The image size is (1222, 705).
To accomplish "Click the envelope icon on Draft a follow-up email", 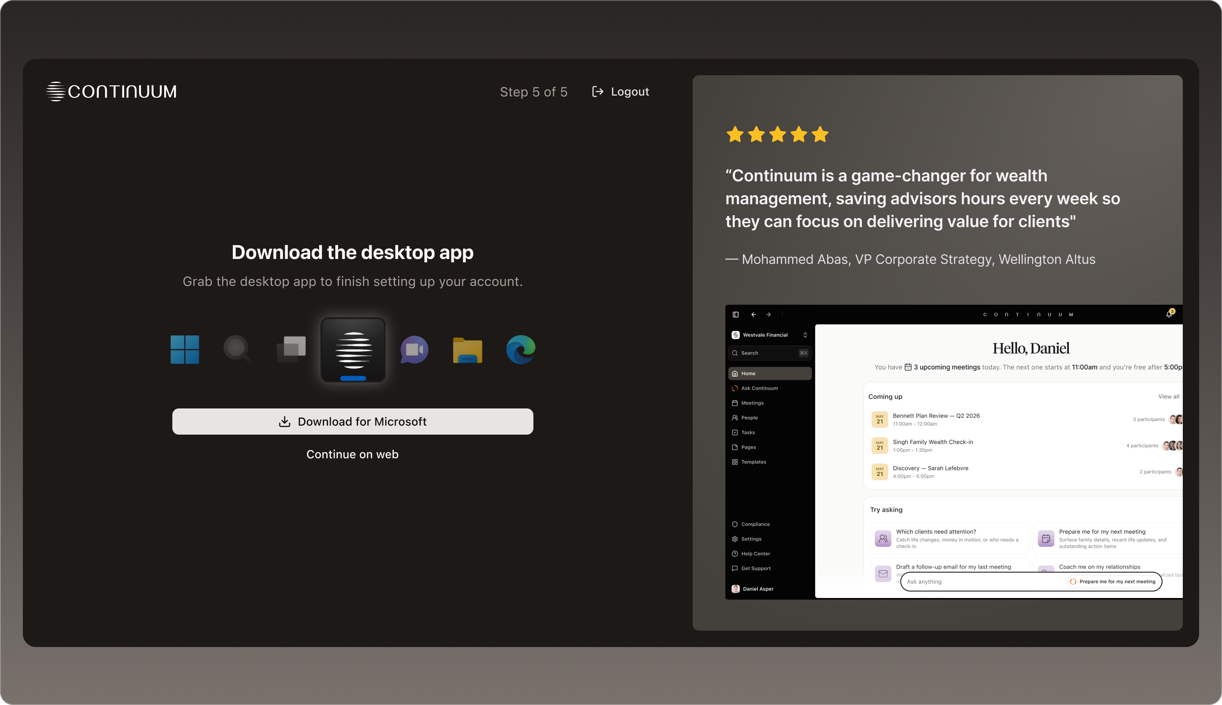I will tap(883, 574).
